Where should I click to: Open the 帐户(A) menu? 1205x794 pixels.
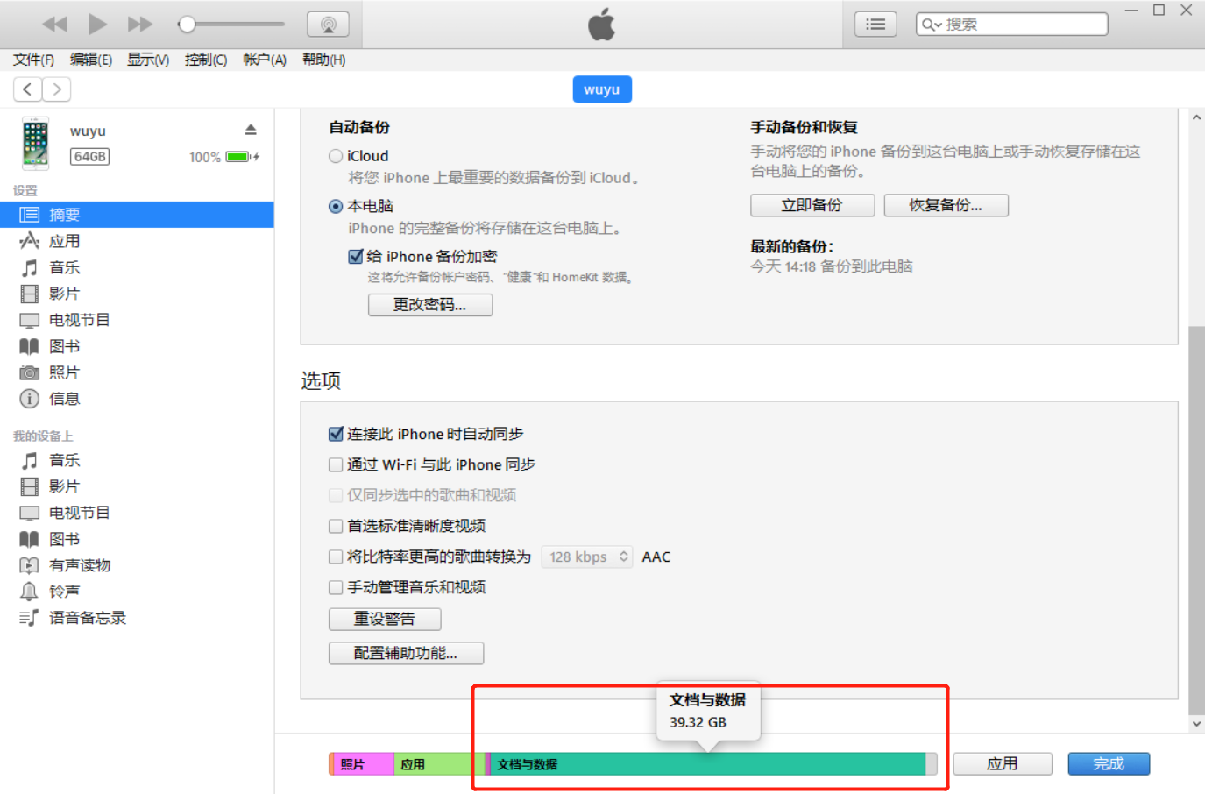pyautogui.click(x=265, y=60)
